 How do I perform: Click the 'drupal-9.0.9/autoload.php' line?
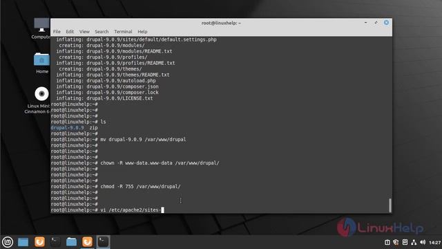coord(106,81)
